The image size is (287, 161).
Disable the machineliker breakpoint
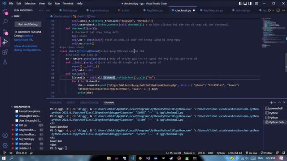(x=17, y=134)
